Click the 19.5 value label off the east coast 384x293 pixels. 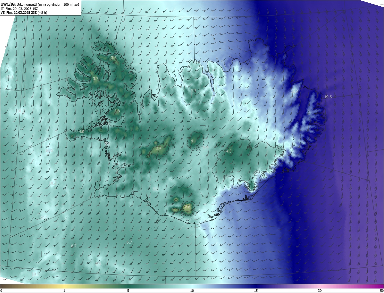328,97
